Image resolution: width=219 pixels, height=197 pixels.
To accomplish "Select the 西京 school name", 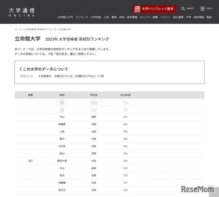I will (x=62, y=175).
